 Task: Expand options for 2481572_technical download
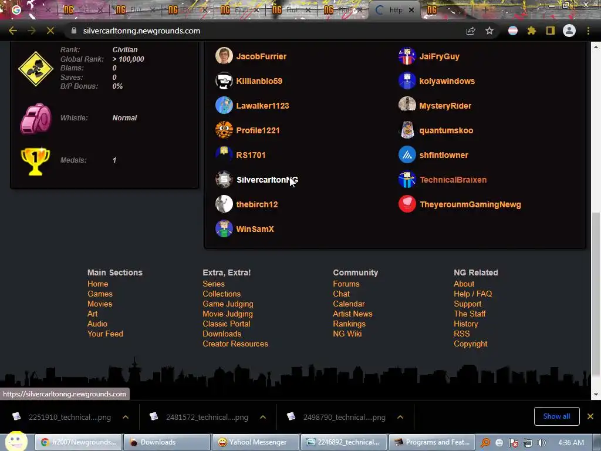tap(262, 417)
